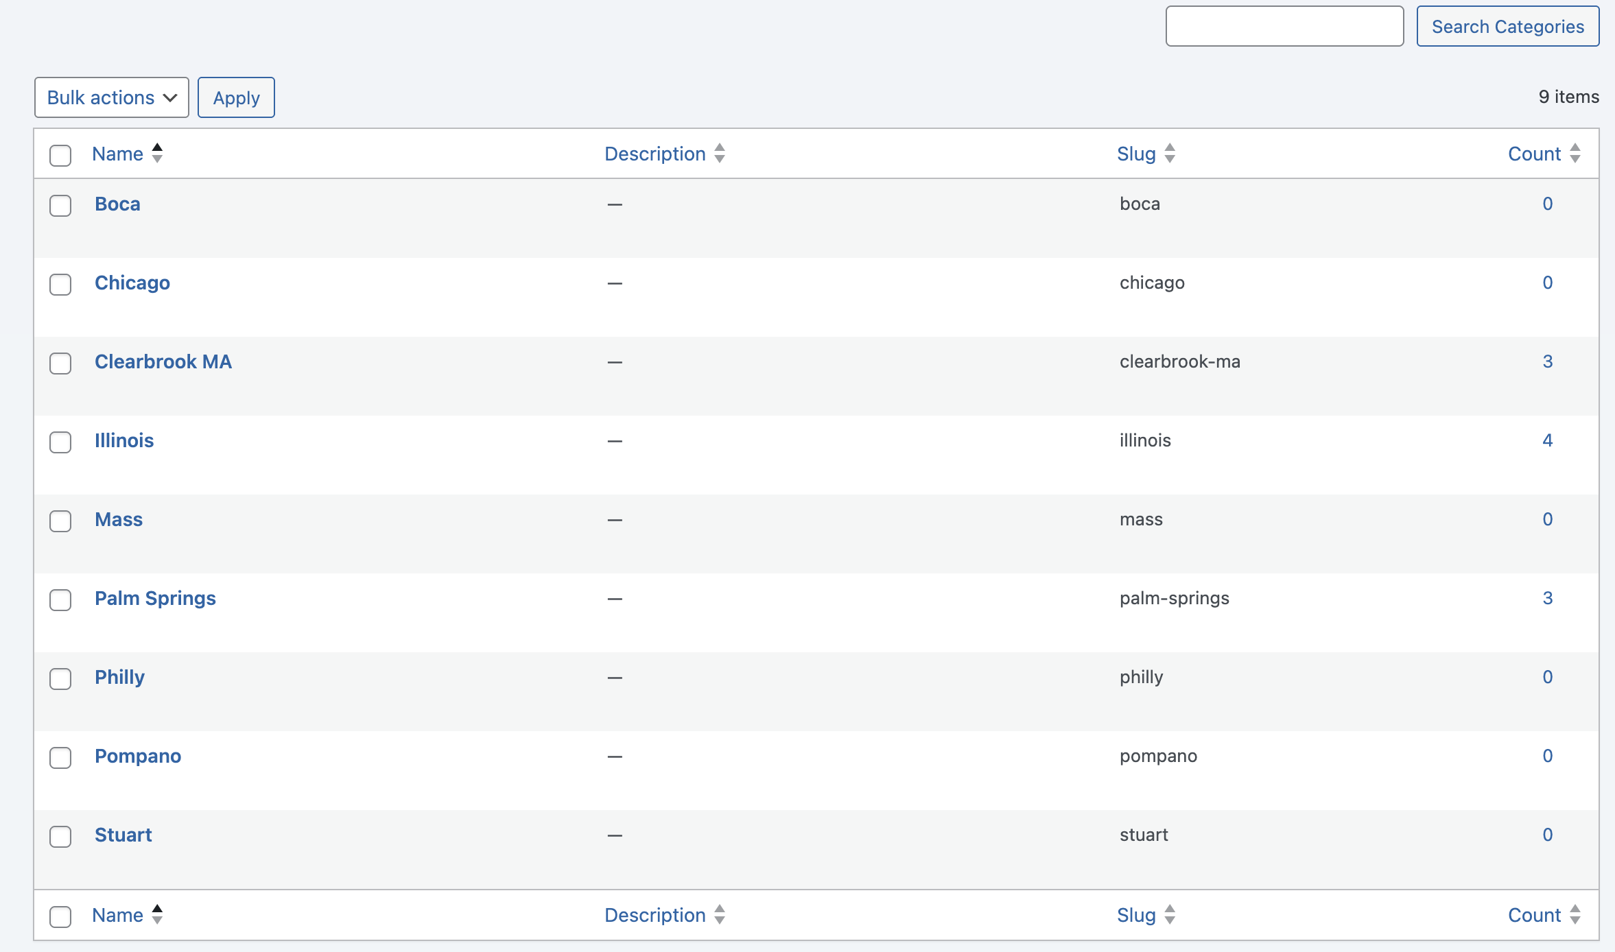Screen dimensions: 1615x952
Task: Click the Name column sort arrows in header
Action: (157, 154)
